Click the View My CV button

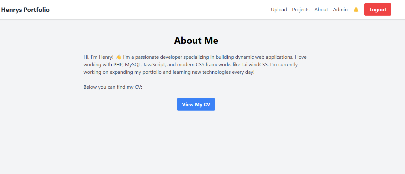coord(196,104)
